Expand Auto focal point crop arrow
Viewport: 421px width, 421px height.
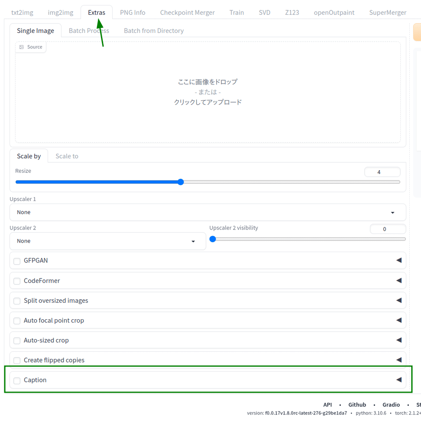pos(399,320)
